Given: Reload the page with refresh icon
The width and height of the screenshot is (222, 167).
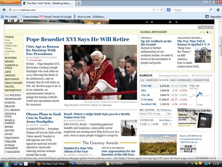Looking at the screenshot, I should coord(162,10).
